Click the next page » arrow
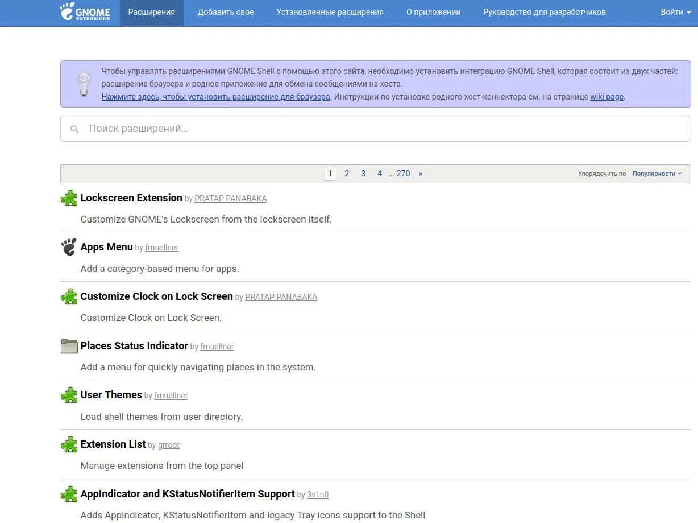This screenshot has height=523, width=698. click(x=421, y=174)
